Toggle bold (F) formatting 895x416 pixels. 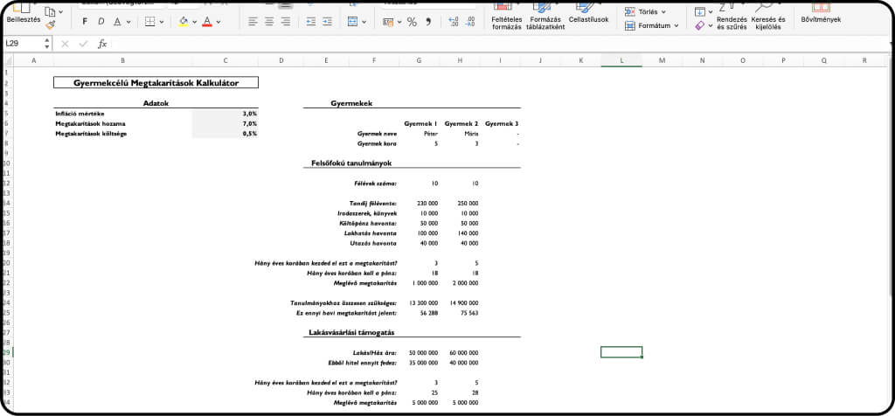(x=86, y=22)
